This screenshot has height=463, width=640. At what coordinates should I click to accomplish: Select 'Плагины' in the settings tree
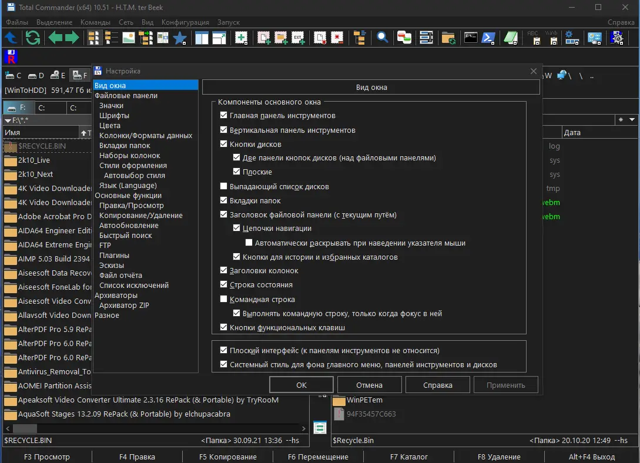point(114,255)
